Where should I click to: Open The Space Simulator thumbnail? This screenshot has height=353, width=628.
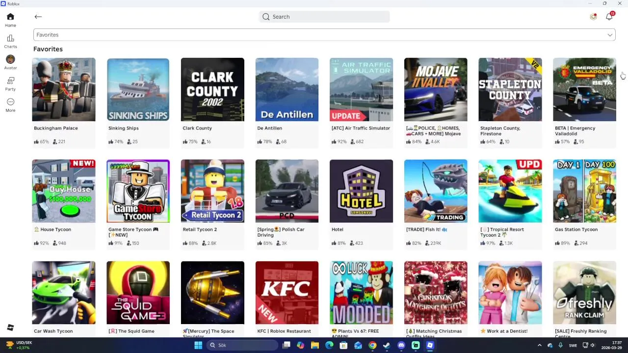point(212,293)
